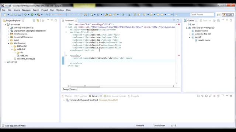The image size is (236, 132).
Task: Click the Start server icon in Servers view
Action: [x=206, y=96]
